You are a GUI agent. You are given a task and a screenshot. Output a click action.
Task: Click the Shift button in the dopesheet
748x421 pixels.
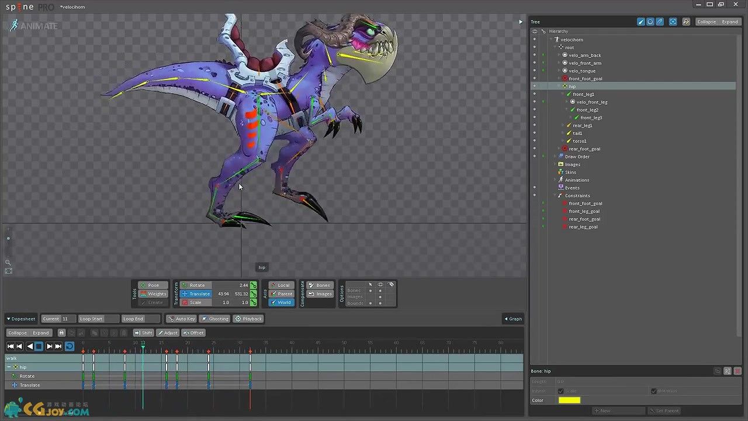(x=144, y=333)
